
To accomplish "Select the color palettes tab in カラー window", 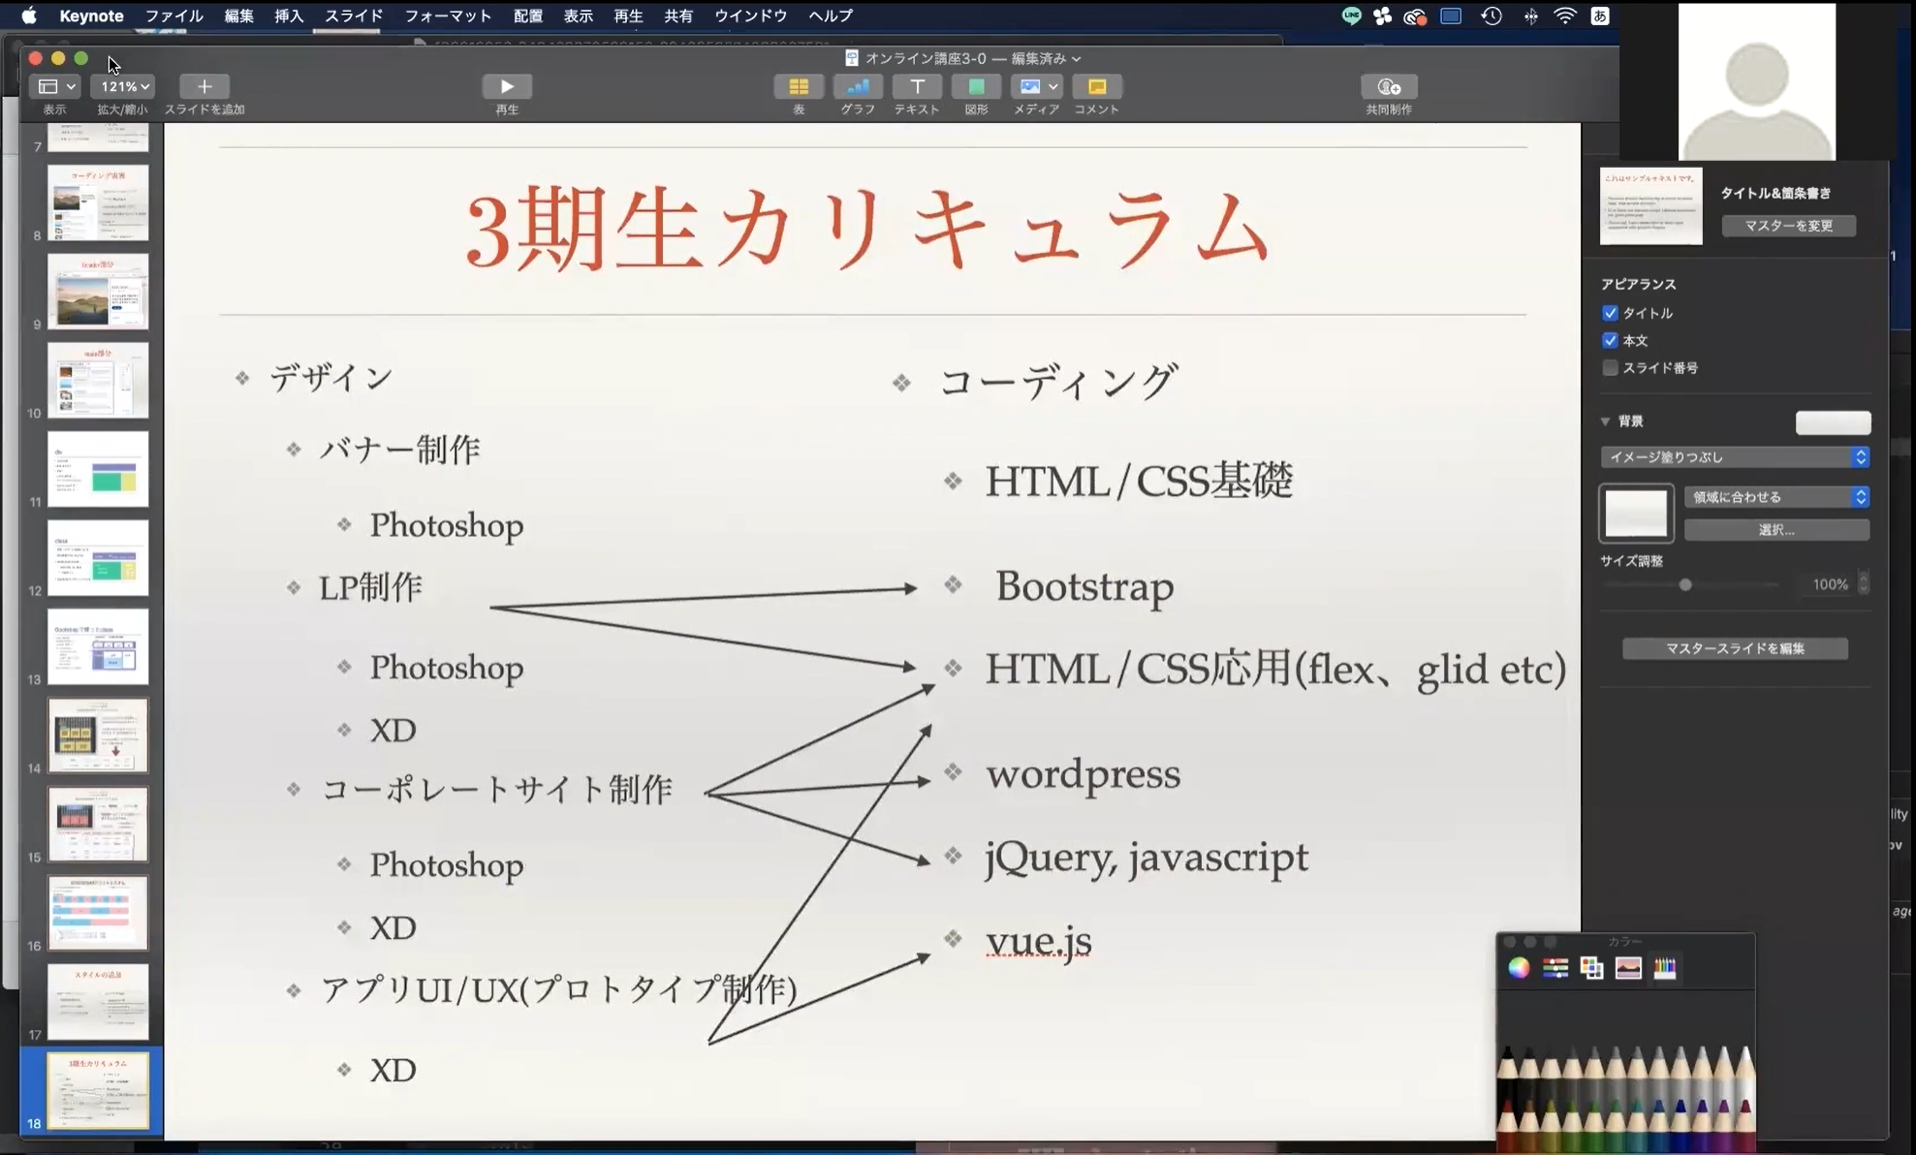I will coord(1591,967).
